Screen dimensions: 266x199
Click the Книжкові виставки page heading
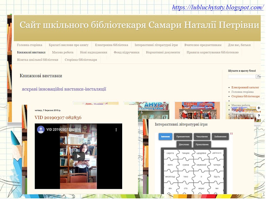[x=41, y=75]
